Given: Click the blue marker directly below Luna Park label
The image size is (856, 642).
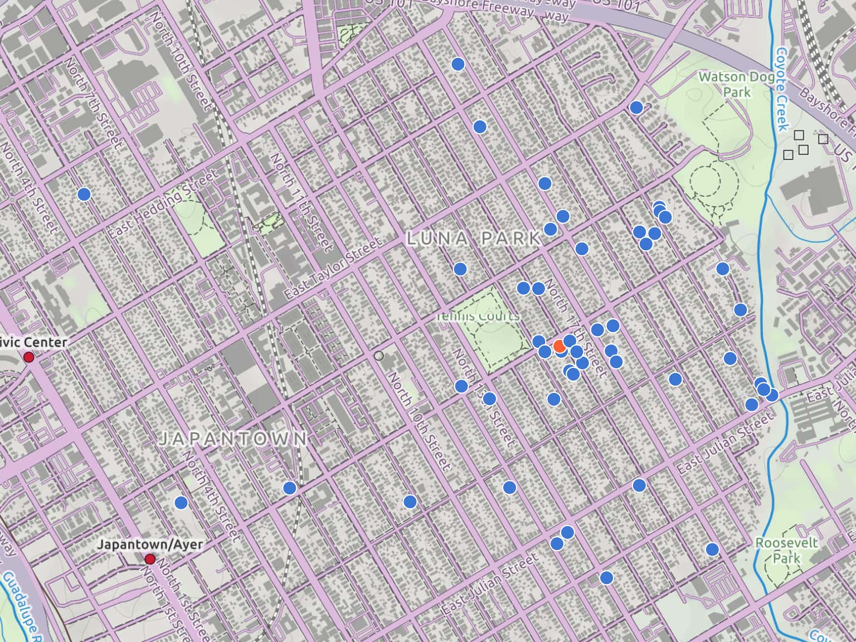Looking at the screenshot, I should [460, 269].
